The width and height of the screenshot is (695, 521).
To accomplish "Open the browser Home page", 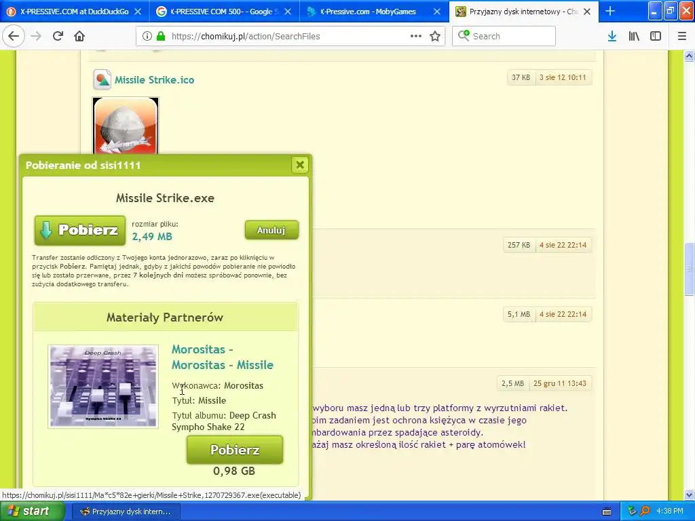I will click(79, 36).
